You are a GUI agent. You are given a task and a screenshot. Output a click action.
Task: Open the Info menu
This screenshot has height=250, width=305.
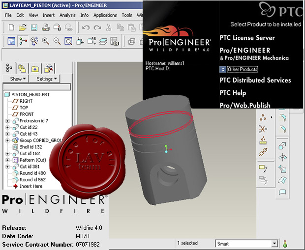(x=85, y=15)
